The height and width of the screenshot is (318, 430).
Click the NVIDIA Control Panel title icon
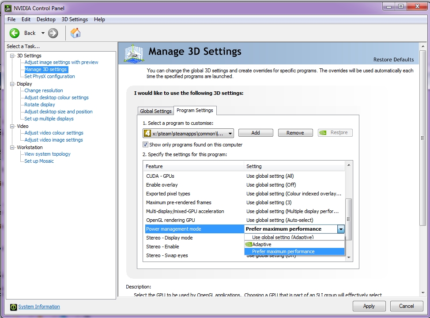[8, 8]
